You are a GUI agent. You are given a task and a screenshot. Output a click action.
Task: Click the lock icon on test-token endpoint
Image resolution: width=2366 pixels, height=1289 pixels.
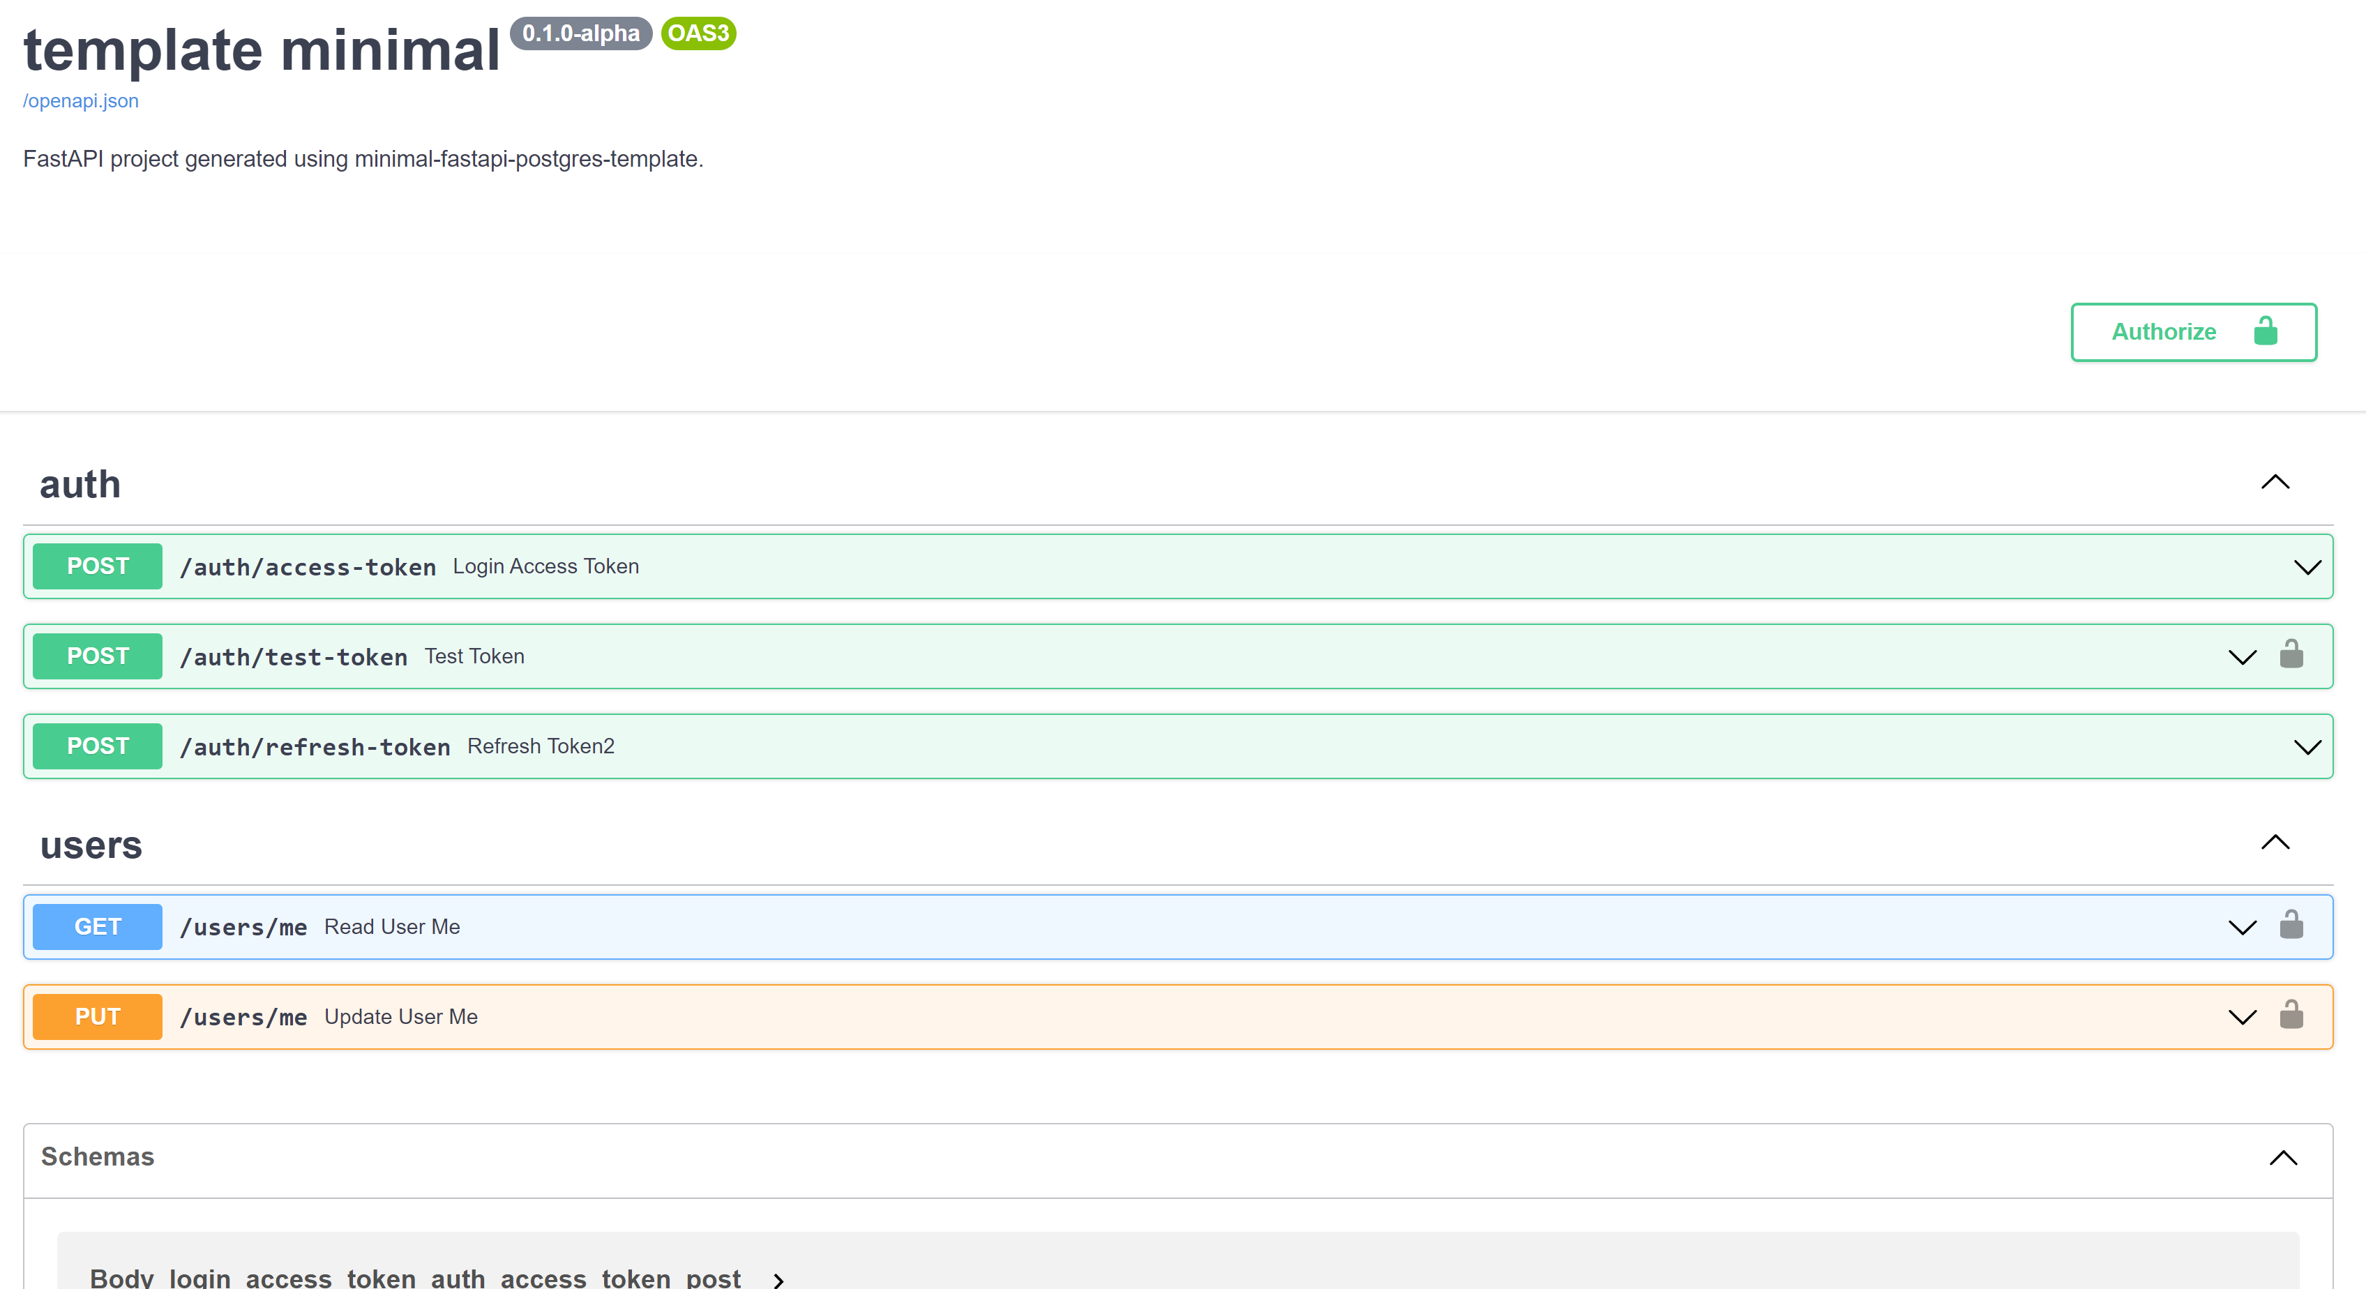coord(2291,655)
